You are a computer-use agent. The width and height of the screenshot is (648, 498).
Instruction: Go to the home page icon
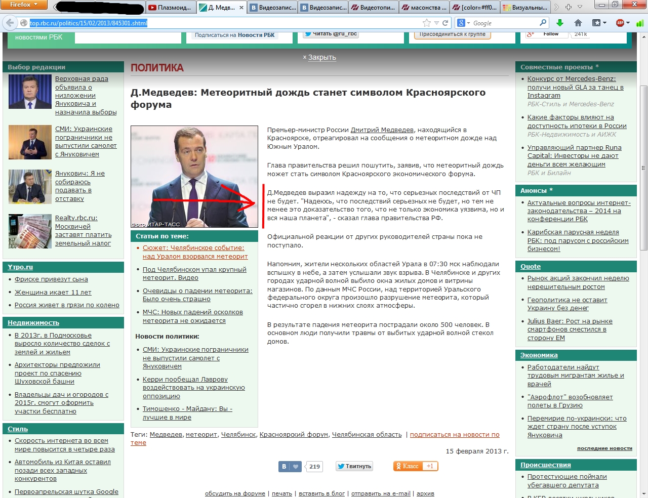578,23
